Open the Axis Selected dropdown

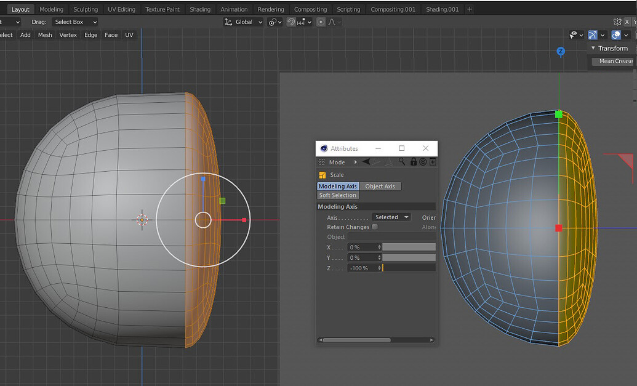[x=391, y=217]
